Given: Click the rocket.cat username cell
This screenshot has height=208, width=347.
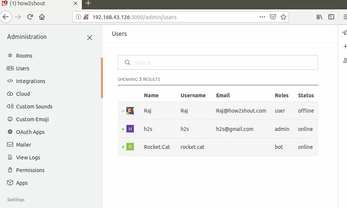Looking at the screenshot, I should point(192,147).
